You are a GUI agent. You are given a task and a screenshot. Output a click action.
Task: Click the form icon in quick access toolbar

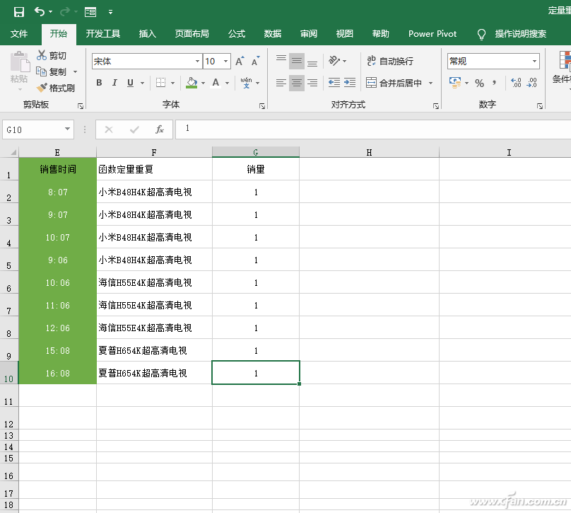[x=90, y=13]
